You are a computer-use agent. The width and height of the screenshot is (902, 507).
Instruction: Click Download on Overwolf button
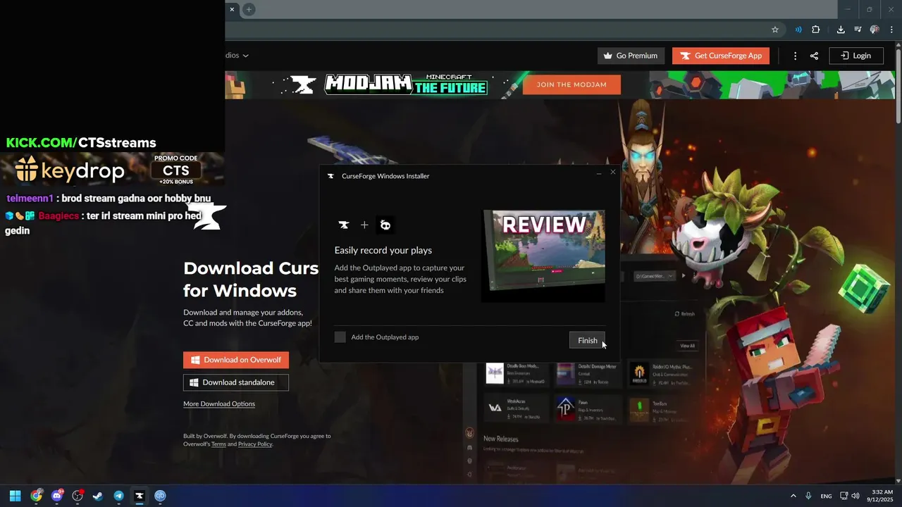236,360
